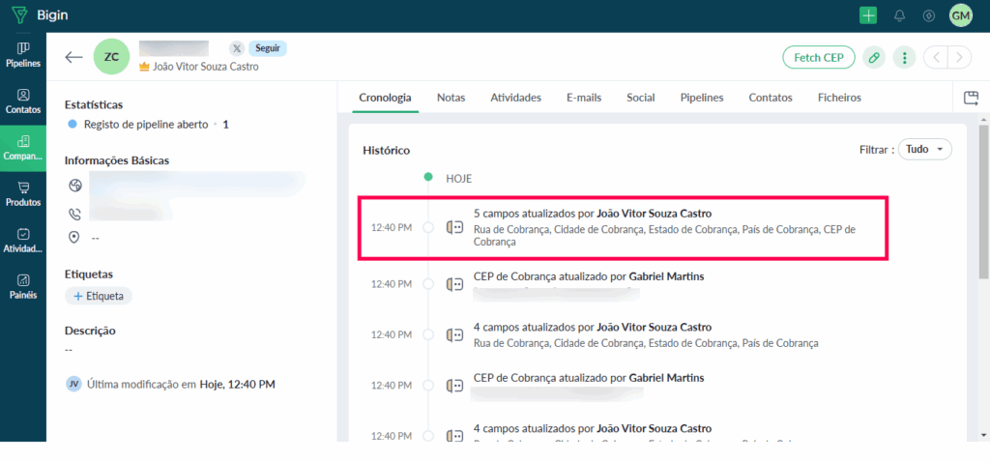This screenshot has height=462, width=990.
Task: Click the Fetch CEP button
Action: tap(819, 58)
